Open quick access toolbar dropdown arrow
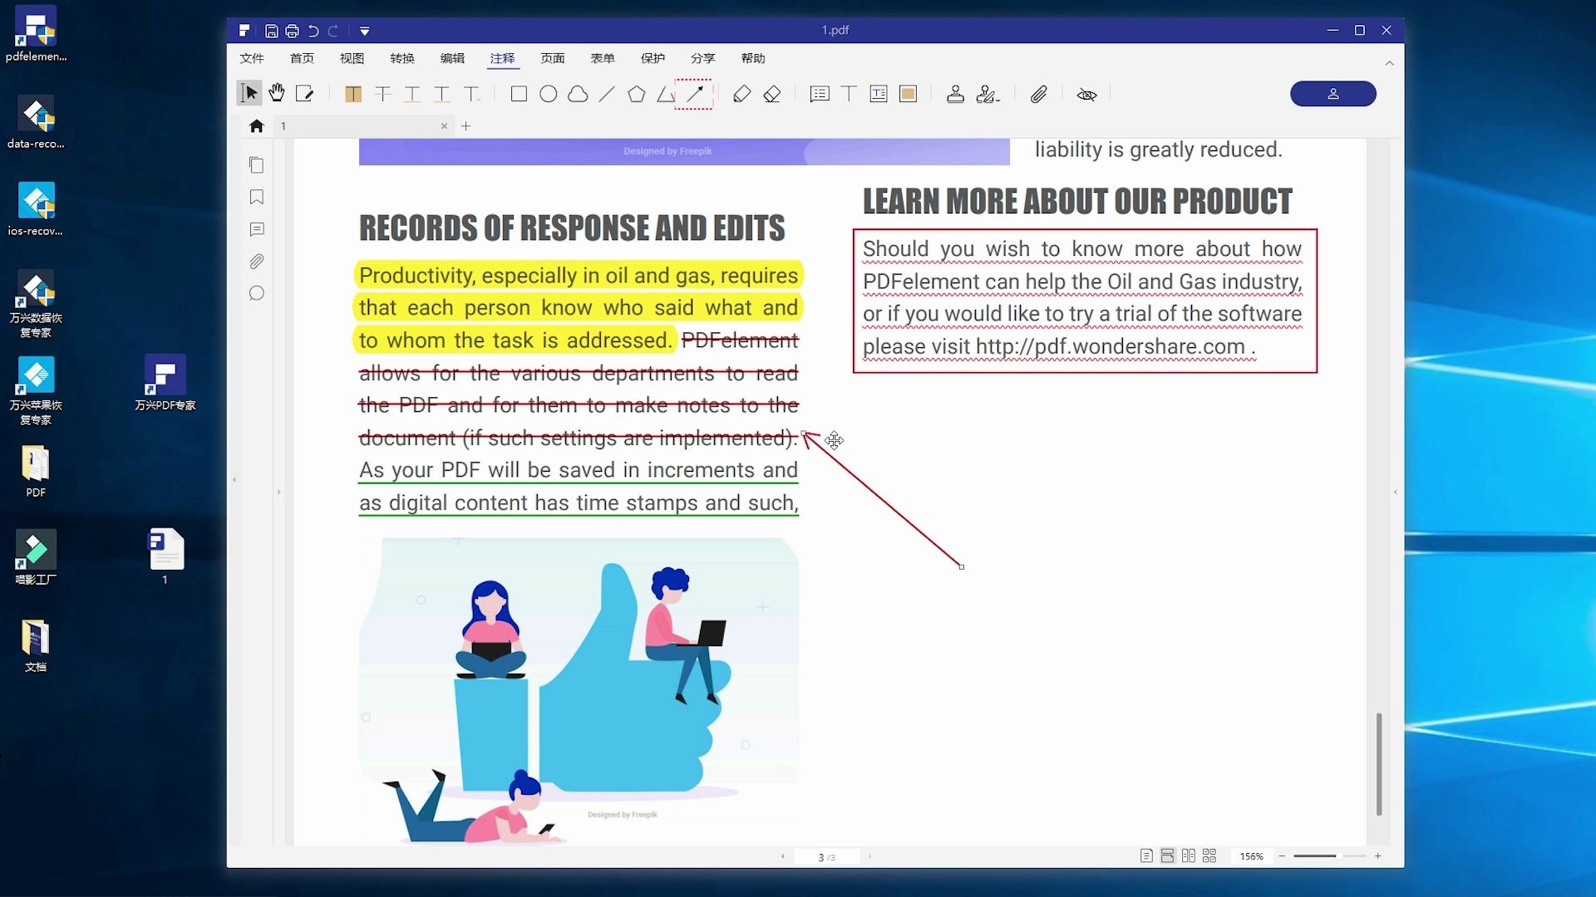1596x897 pixels. [x=365, y=31]
